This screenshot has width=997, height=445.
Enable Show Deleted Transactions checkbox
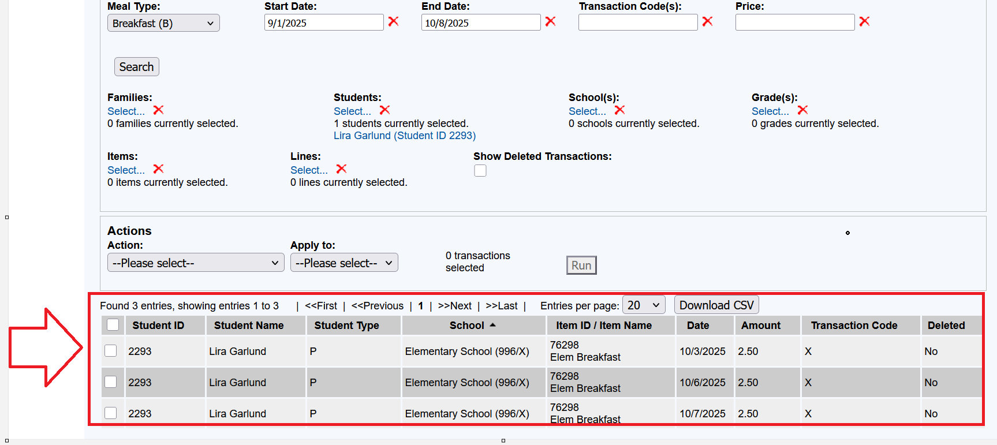(480, 171)
